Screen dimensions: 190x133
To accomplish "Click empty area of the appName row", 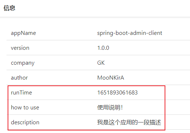I will coord(67,33).
